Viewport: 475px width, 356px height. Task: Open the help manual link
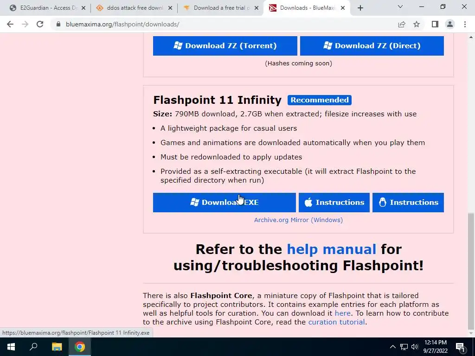pyautogui.click(x=331, y=249)
